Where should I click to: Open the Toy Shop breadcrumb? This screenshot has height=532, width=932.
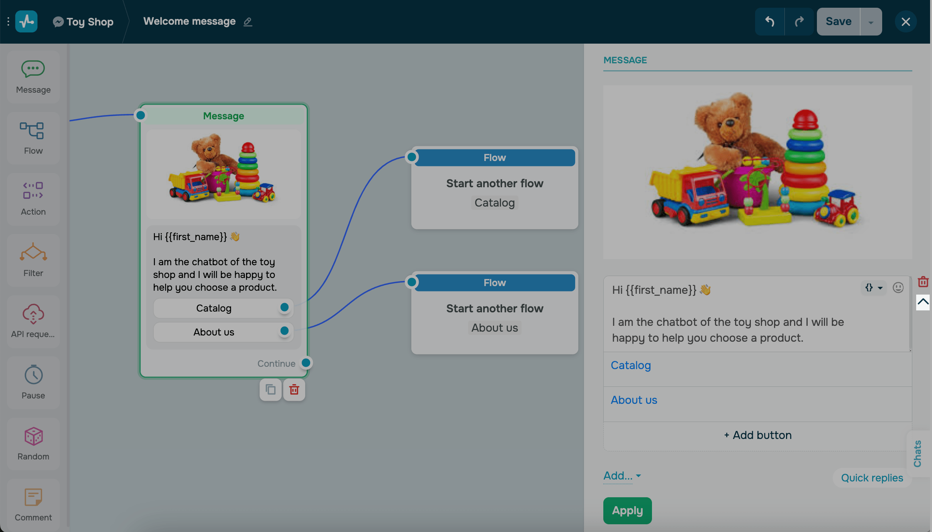coord(83,22)
